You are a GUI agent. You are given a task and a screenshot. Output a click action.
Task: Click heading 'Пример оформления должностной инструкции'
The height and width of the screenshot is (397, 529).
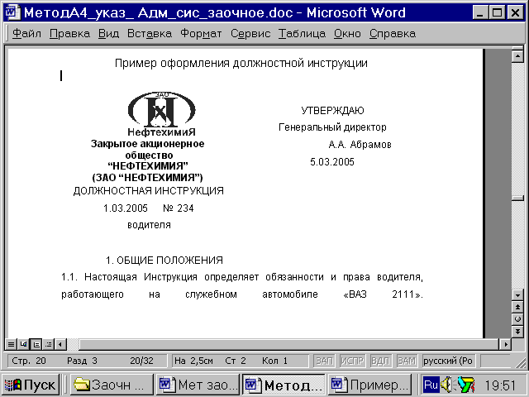241,63
